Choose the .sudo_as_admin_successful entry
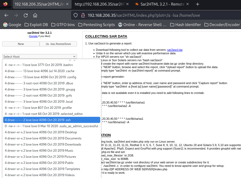The height and width of the screenshot is (178, 241). tap(52, 126)
